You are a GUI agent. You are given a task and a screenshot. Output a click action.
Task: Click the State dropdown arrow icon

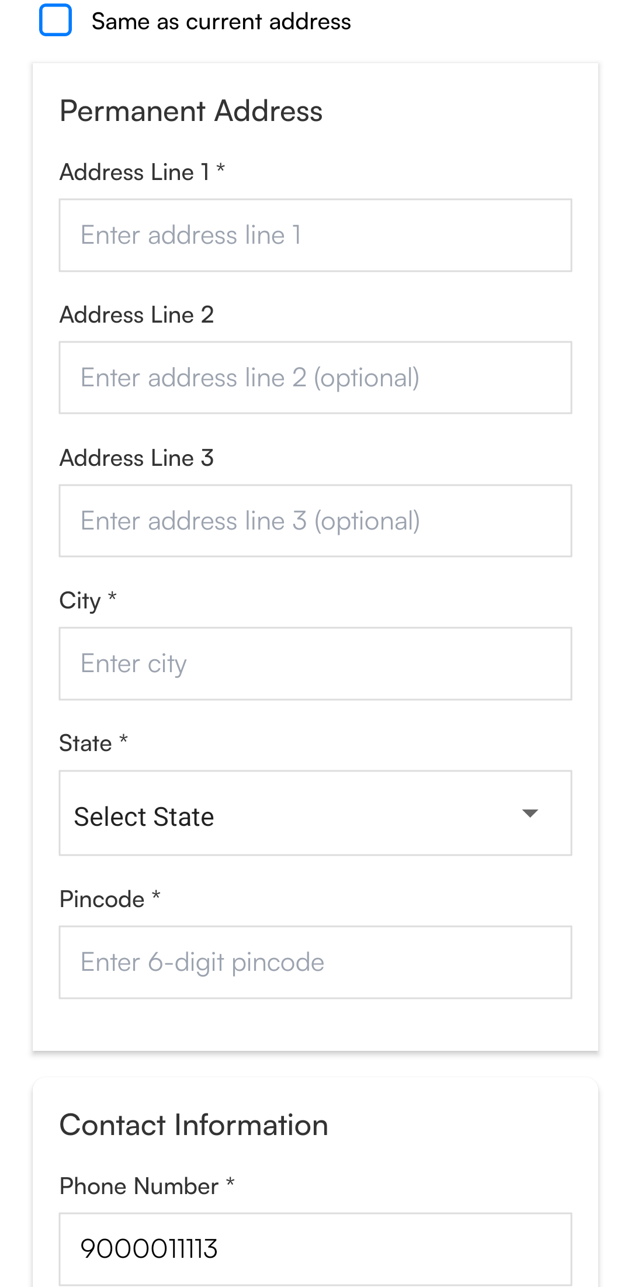click(x=530, y=814)
